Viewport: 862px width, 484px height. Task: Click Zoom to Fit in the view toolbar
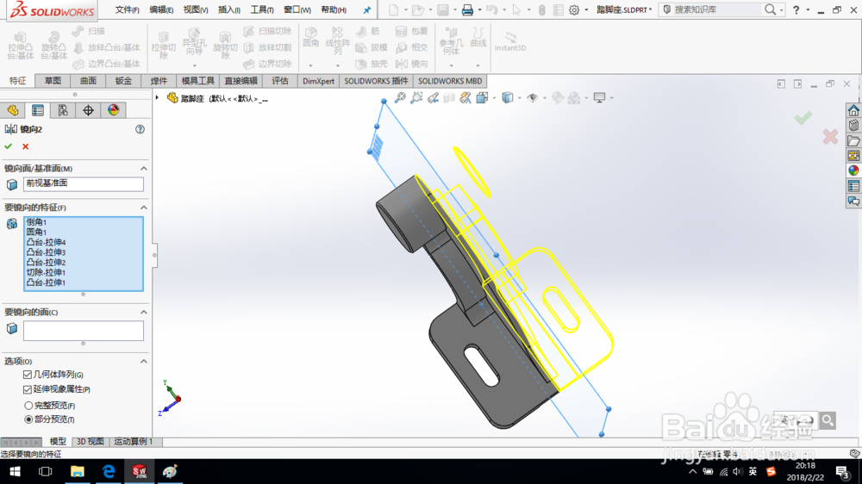click(x=400, y=98)
